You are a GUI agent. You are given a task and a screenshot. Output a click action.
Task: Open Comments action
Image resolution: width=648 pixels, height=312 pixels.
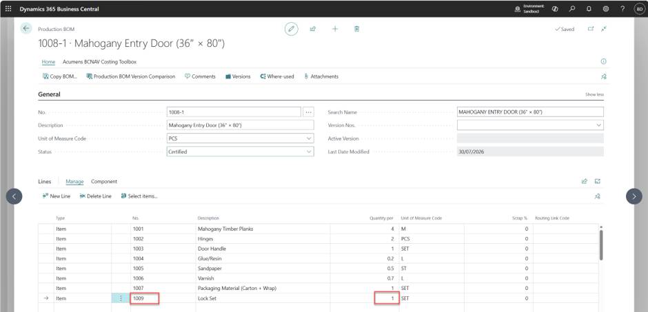point(200,76)
